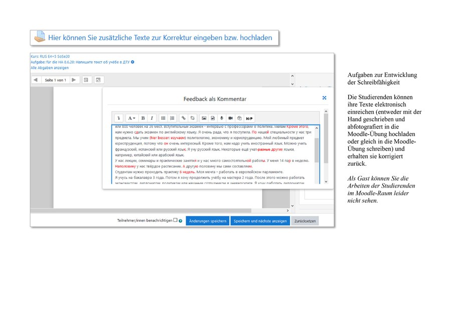Image resolution: width=451 pixels, height=319 pixels.
Task: Close the Feedback als Kommentar dialog
Action: [324, 98]
